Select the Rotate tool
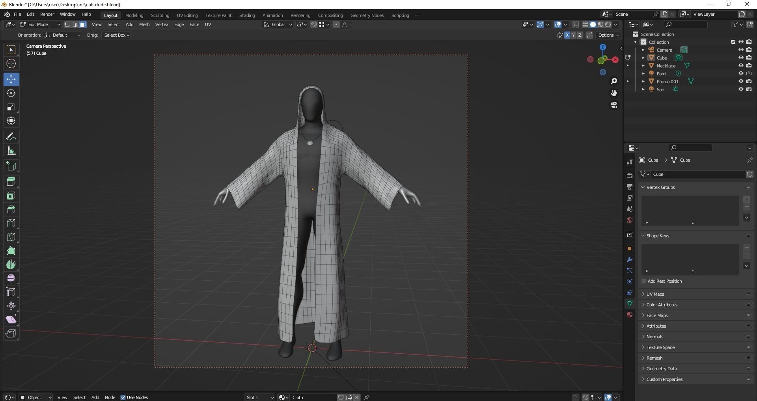757x401 pixels. [x=11, y=93]
